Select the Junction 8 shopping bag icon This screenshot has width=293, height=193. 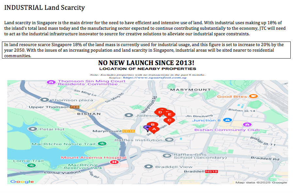click(x=227, y=120)
